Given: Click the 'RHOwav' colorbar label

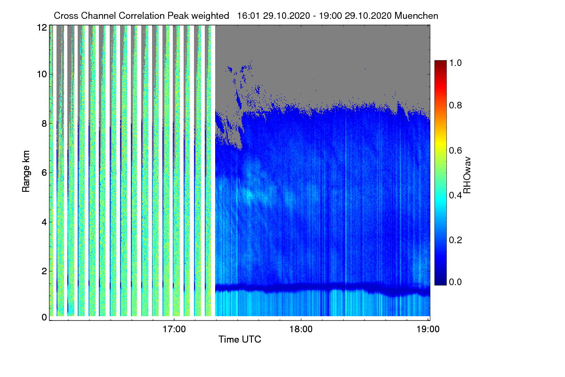Looking at the screenshot, I should (x=467, y=175).
